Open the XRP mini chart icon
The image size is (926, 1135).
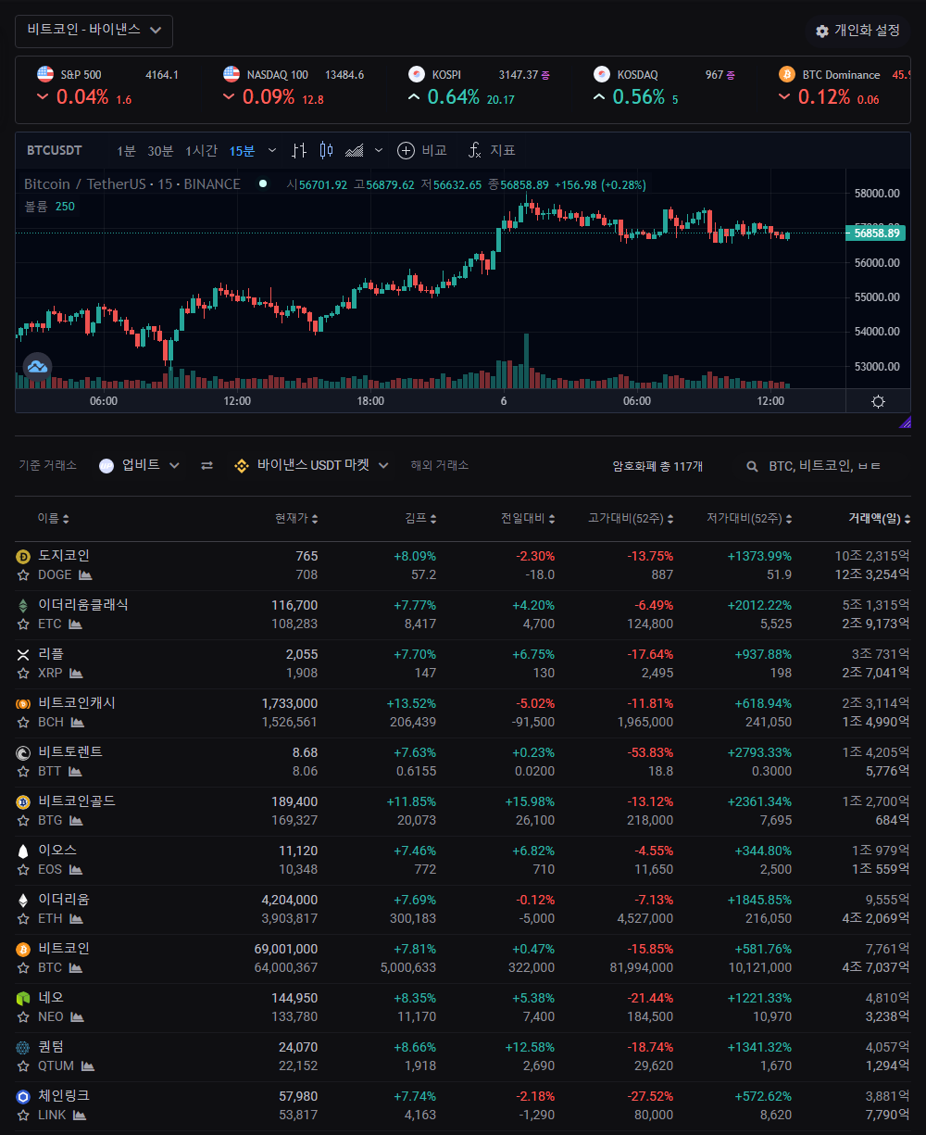(77, 673)
